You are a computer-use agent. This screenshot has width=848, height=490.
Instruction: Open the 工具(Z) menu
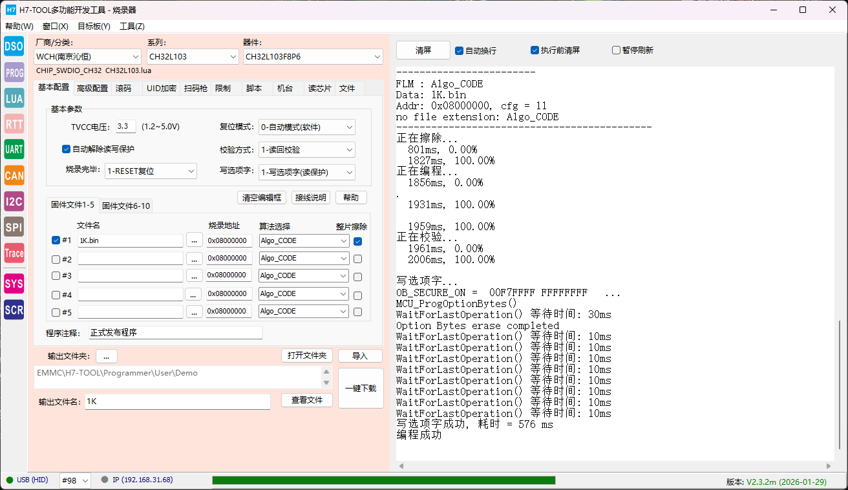(132, 27)
